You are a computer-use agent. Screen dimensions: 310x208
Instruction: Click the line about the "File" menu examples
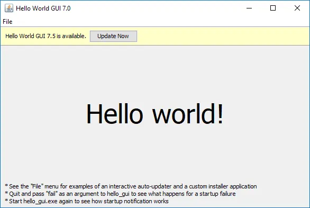click(x=131, y=186)
